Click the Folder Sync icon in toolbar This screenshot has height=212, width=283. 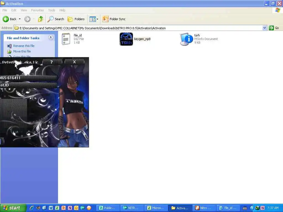pos(105,19)
